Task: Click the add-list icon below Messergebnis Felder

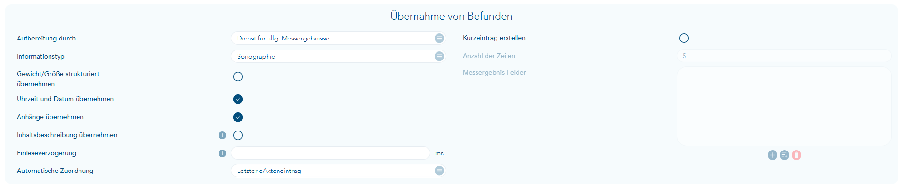Action: [x=784, y=155]
